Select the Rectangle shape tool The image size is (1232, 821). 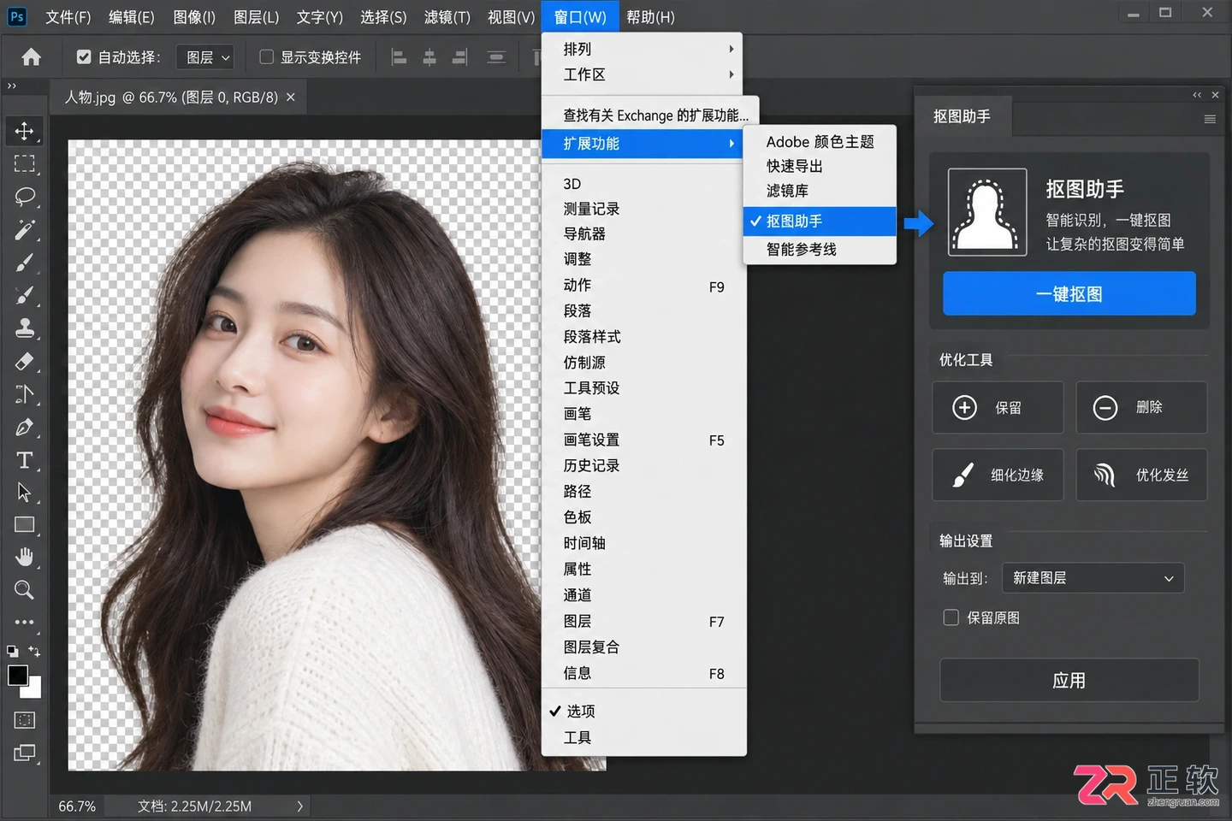tap(24, 525)
